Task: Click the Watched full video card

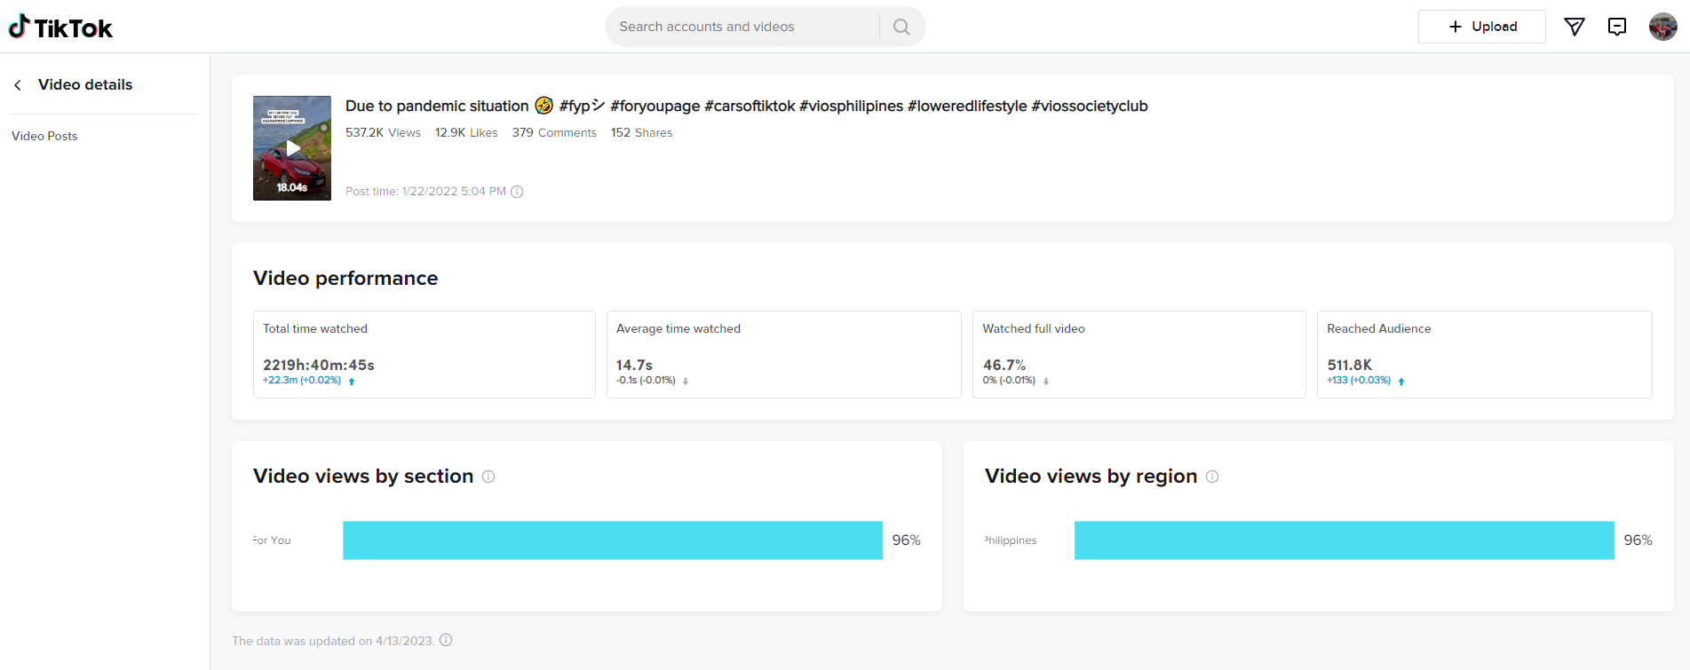Action: [x=1139, y=354]
